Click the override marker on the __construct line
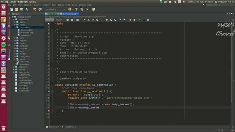 pyautogui.click(x=48, y=91)
